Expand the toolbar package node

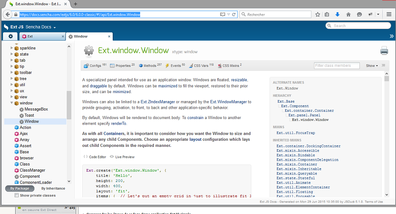click(x=12, y=72)
